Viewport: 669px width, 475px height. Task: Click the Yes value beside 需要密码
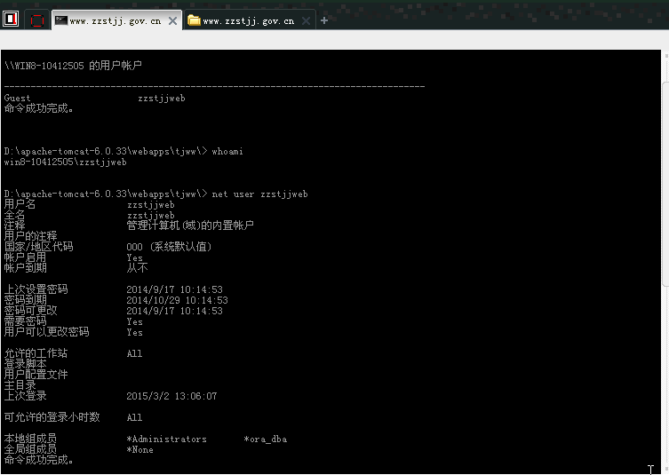pos(134,321)
